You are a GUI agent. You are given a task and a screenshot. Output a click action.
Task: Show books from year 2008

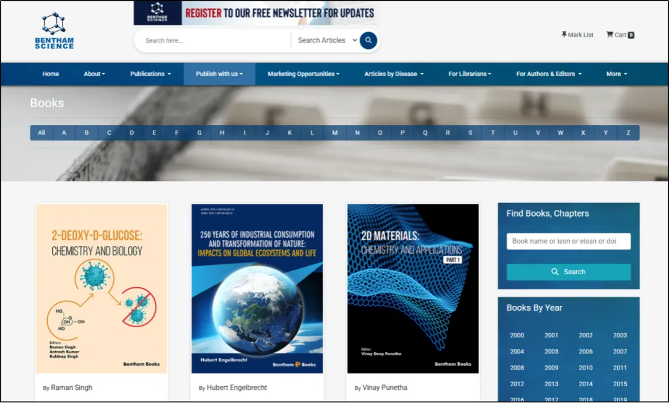tap(517, 368)
